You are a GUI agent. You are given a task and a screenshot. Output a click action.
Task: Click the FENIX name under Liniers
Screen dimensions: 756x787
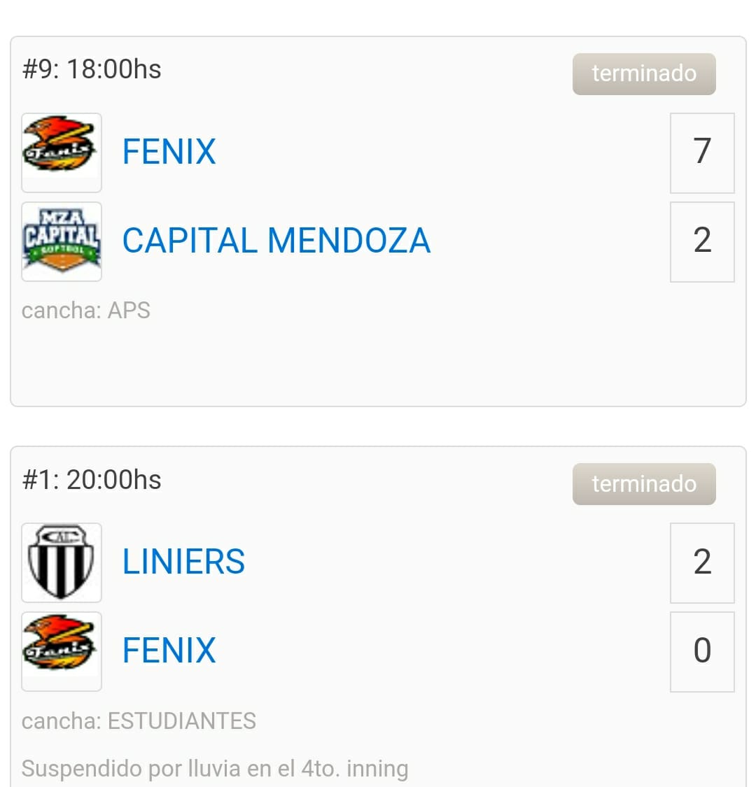169,651
